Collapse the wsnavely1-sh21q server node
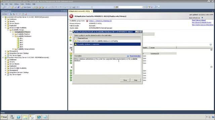Viewport: 215px width, 120px height. (x=3, y=17)
